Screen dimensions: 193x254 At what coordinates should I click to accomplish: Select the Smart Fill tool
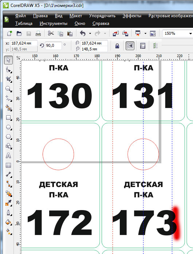pos(8,108)
